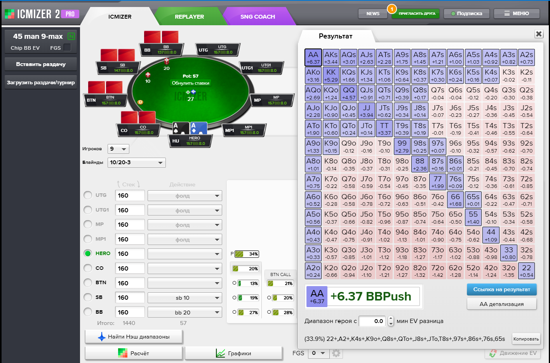This screenshot has height=363, width=550.
Task: Click the ICMIZER 2 logo
Action: (x=32, y=14)
